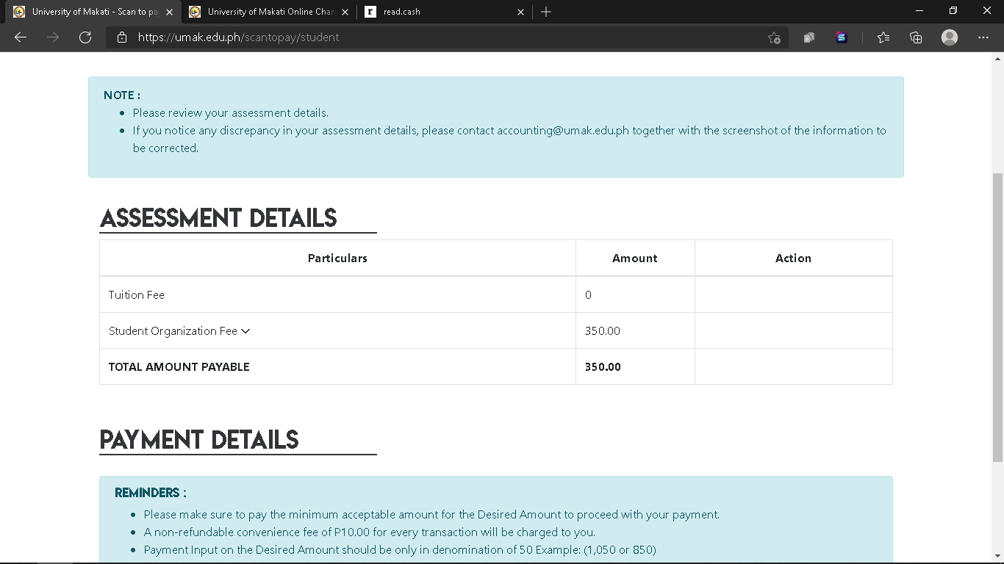Screen dimensions: 1004x564
Task: Open the Favorites list icon
Action: (x=883, y=37)
